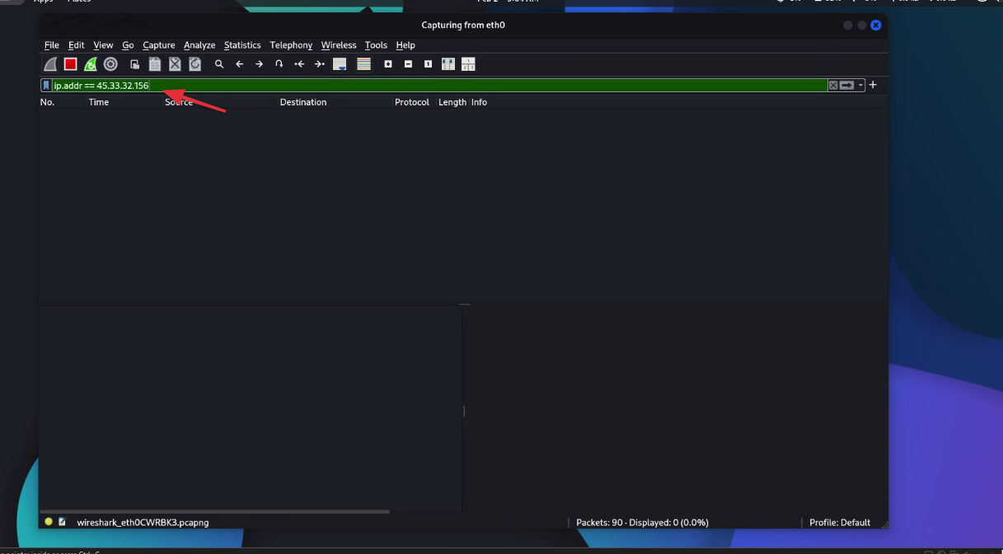The width and height of the screenshot is (1003, 554).
Task: Open the display filter bookmark menu
Action: pos(46,86)
